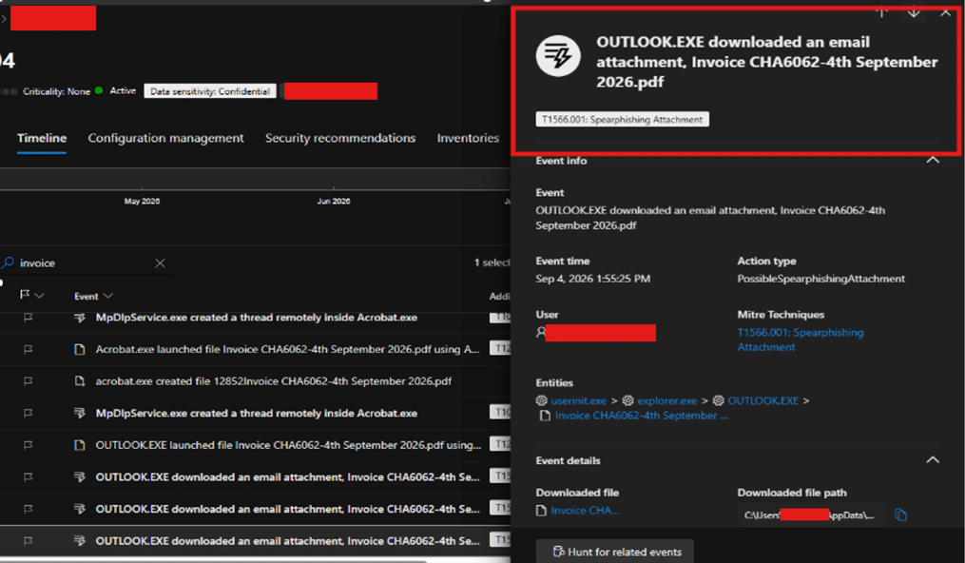This screenshot has width=965, height=563.
Task: Click the Data sensitivity: Confidential tag
Action: pos(210,91)
